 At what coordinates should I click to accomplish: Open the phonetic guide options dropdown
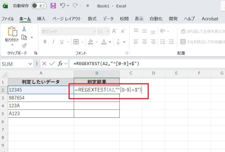coord(124,42)
